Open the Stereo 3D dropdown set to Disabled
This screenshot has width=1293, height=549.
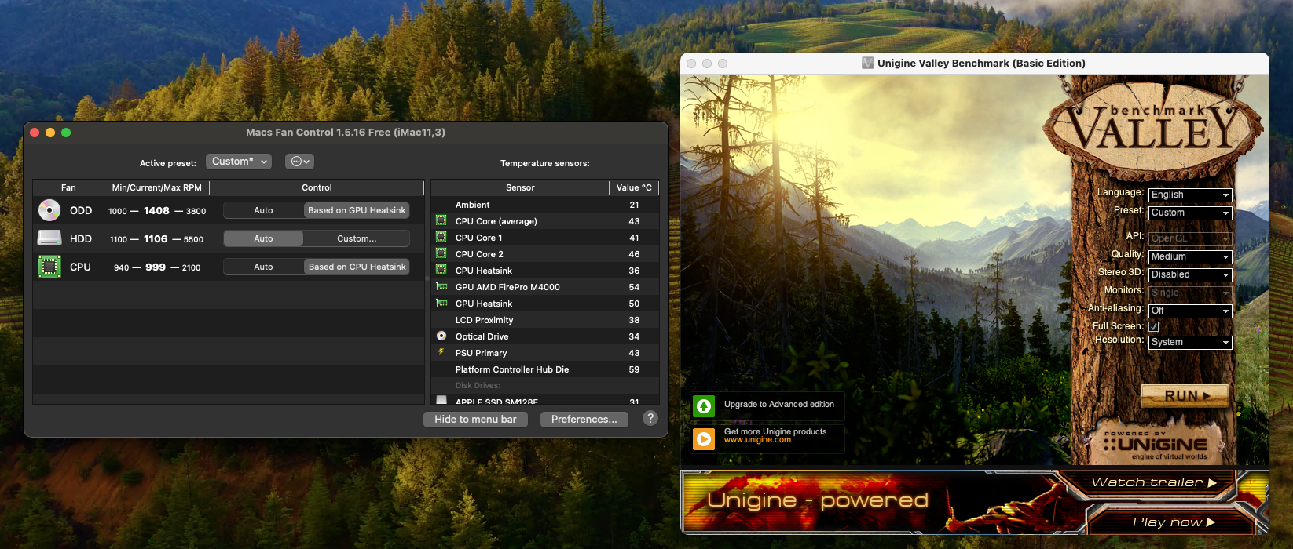click(1189, 274)
